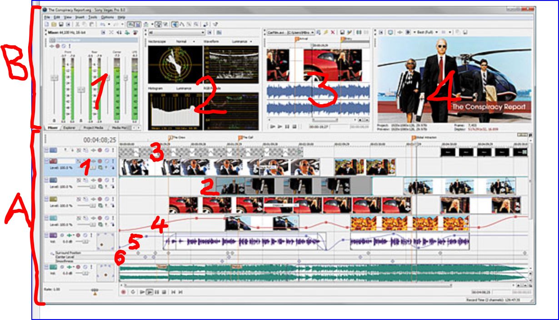Click the Paste toolbar icon
Image resolution: width=559 pixels, height=320 pixels.
click(x=91, y=24)
